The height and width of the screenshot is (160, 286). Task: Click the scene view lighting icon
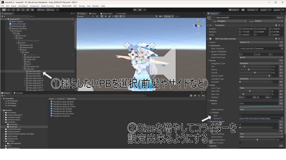click(102, 16)
